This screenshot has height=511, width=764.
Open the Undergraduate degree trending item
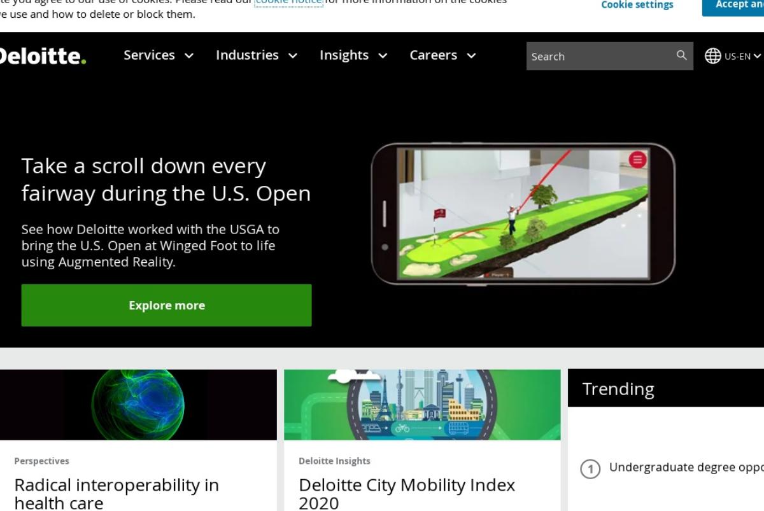(686, 467)
